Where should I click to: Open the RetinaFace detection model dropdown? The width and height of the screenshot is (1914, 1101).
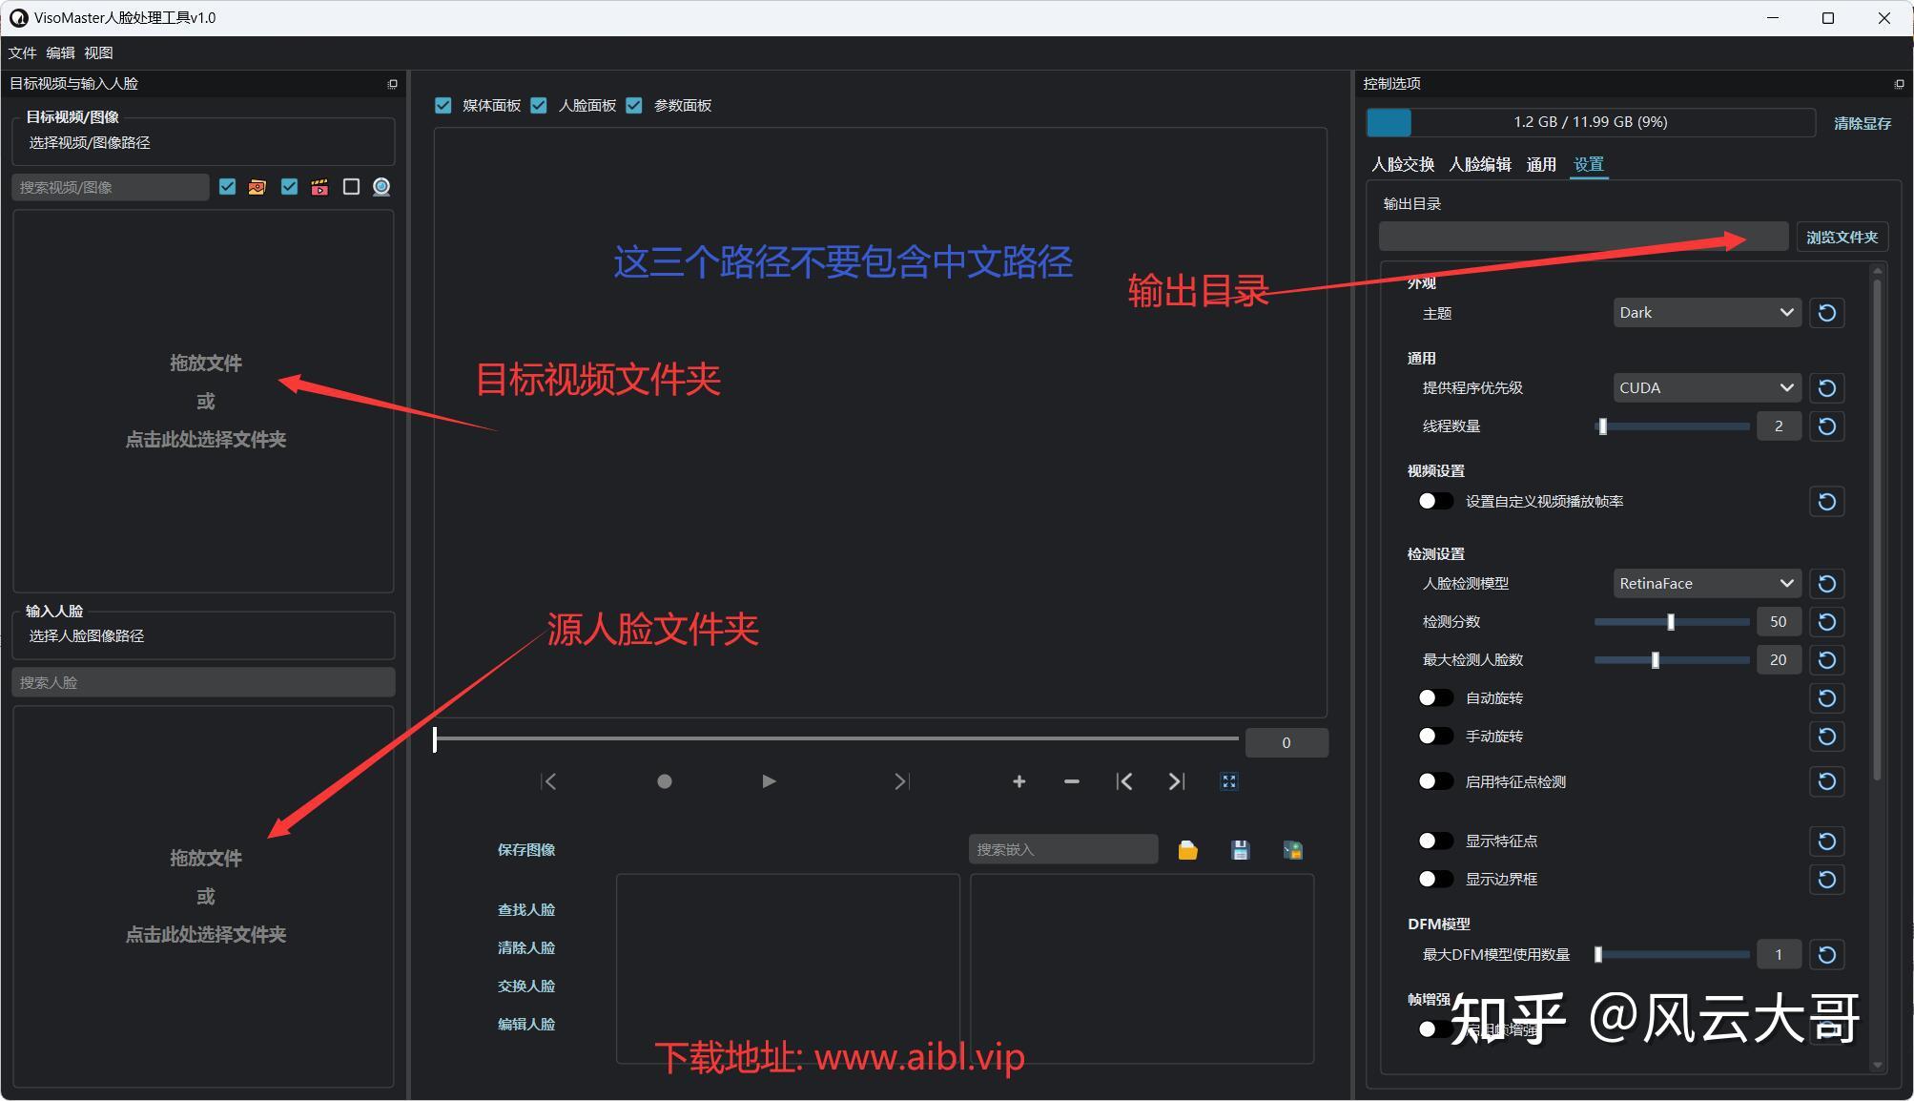[x=1705, y=583]
